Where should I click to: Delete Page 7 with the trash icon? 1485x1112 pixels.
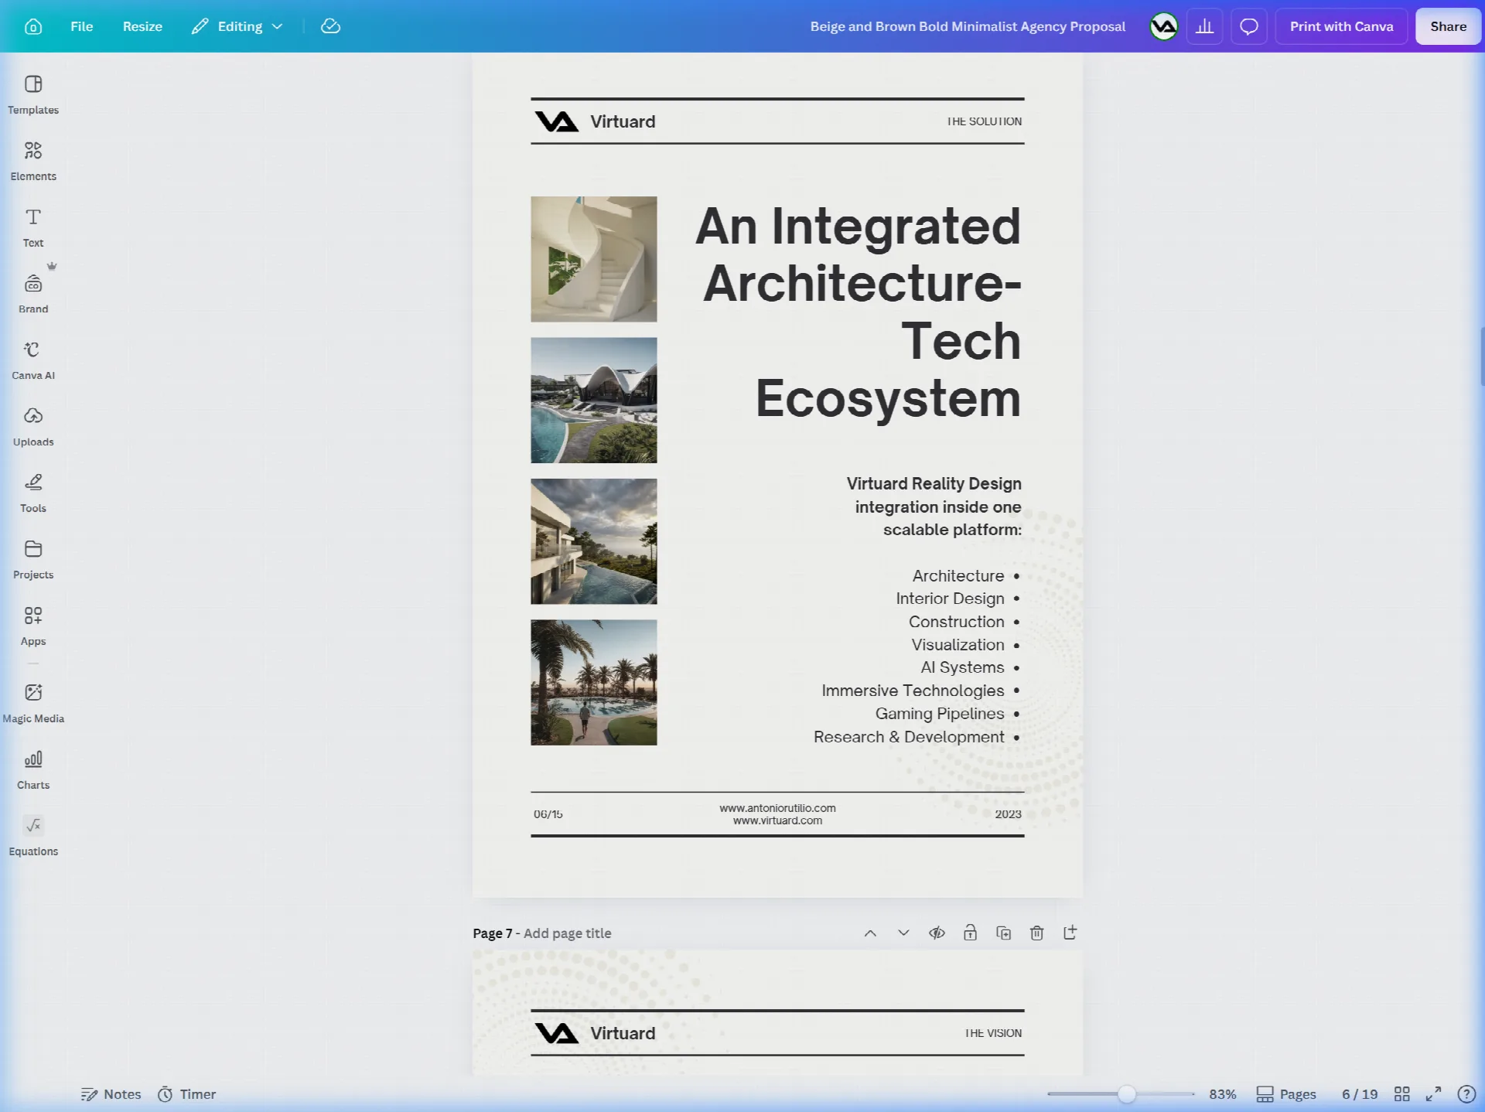(1037, 933)
